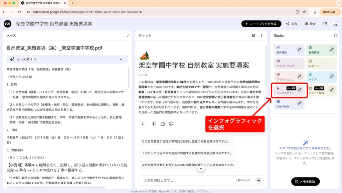Open chat panel three-dot menu
The height and width of the screenshot is (193, 342).
262,35
